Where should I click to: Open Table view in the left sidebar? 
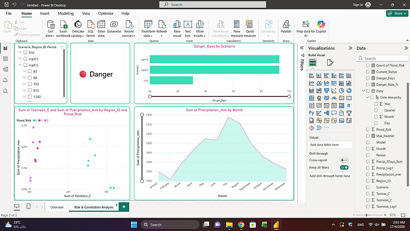click(5, 59)
